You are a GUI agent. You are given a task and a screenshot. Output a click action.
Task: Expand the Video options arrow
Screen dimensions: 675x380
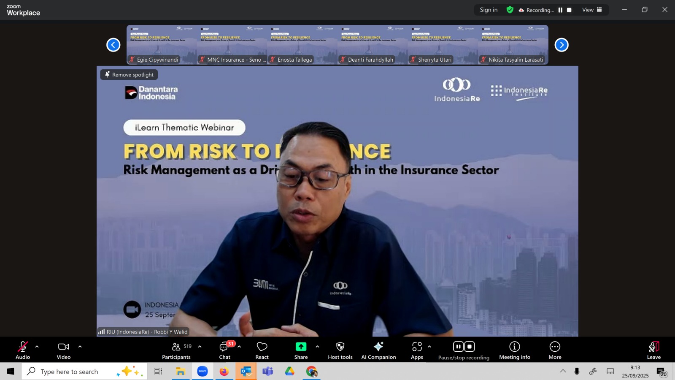[x=80, y=347]
